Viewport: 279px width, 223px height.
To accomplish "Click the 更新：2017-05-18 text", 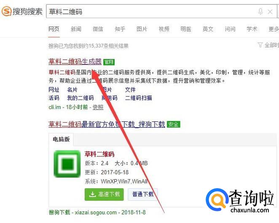I will pyautogui.click(x=107, y=172).
